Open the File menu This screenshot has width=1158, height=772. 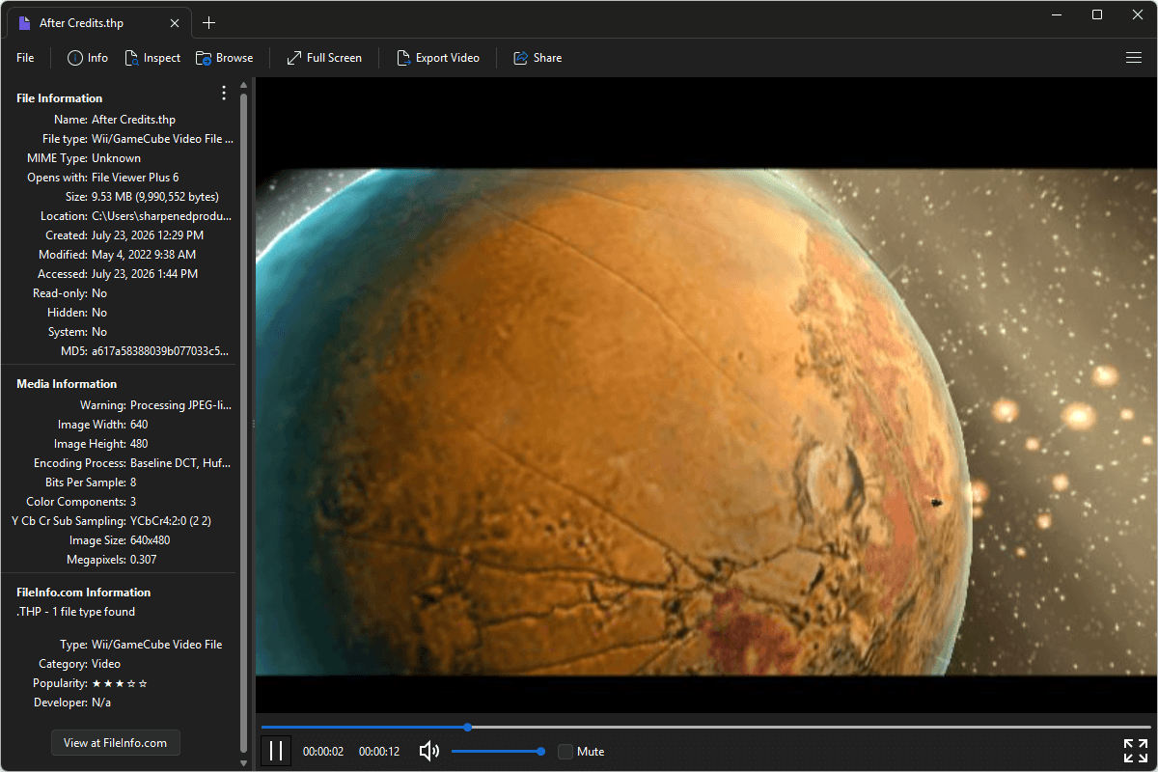point(25,58)
